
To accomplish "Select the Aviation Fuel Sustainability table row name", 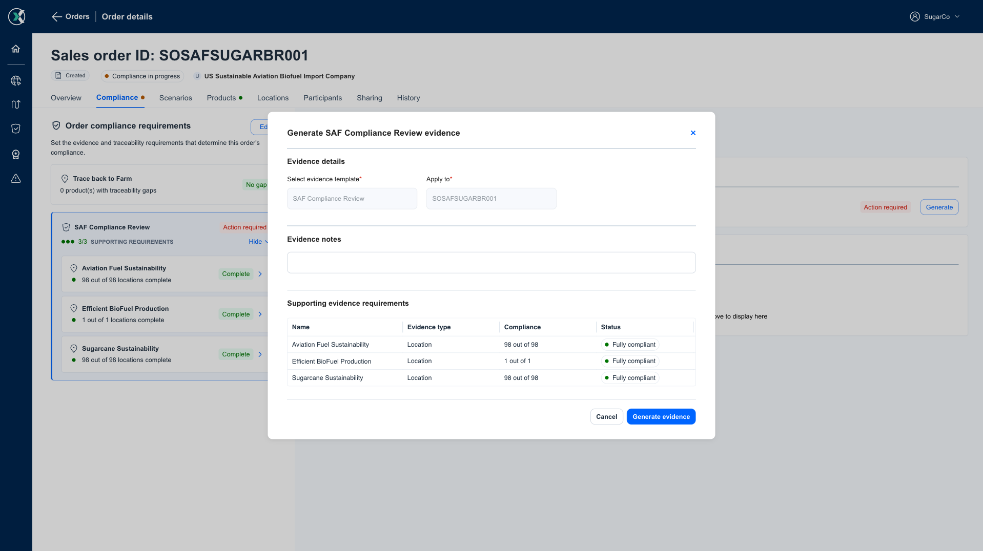I will [x=331, y=345].
